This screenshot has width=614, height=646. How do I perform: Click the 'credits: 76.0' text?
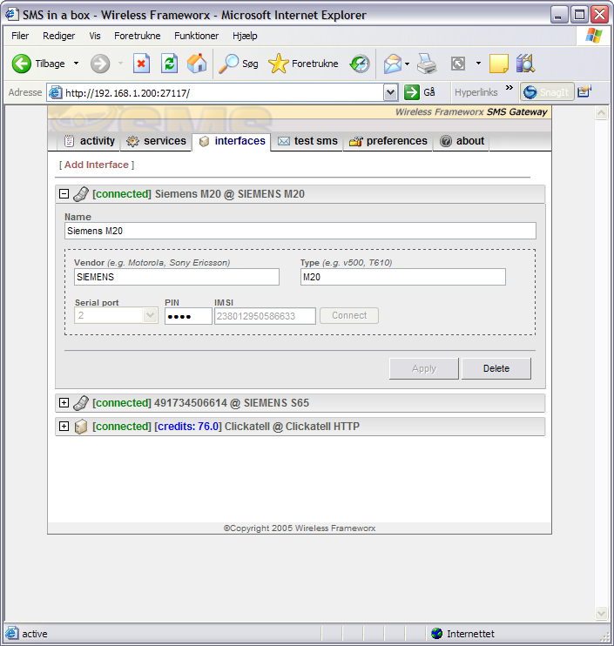[188, 427]
